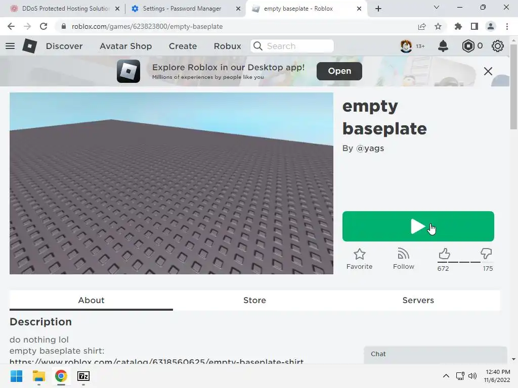Open the Chrome three-dot menu
Screen dimensions: 518x388
(x=507, y=26)
